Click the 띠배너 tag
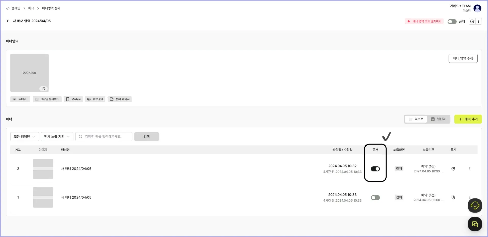Image resolution: width=488 pixels, height=237 pixels. tap(20, 99)
